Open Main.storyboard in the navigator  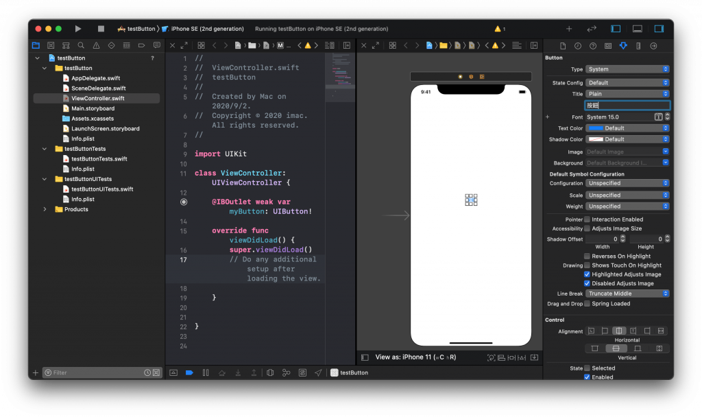tap(93, 108)
